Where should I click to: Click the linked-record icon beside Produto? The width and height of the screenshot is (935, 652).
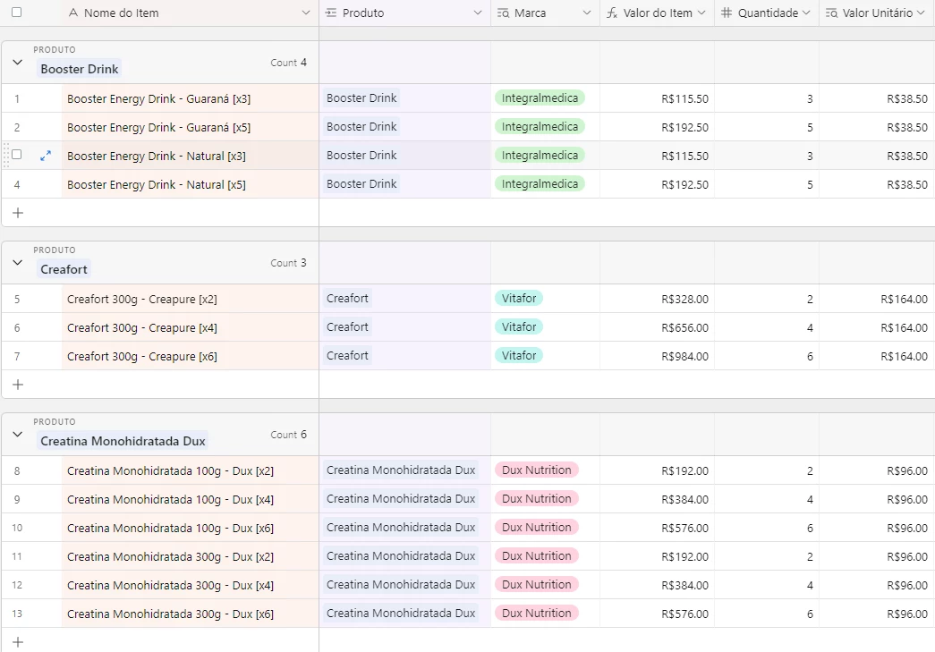click(331, 13)
